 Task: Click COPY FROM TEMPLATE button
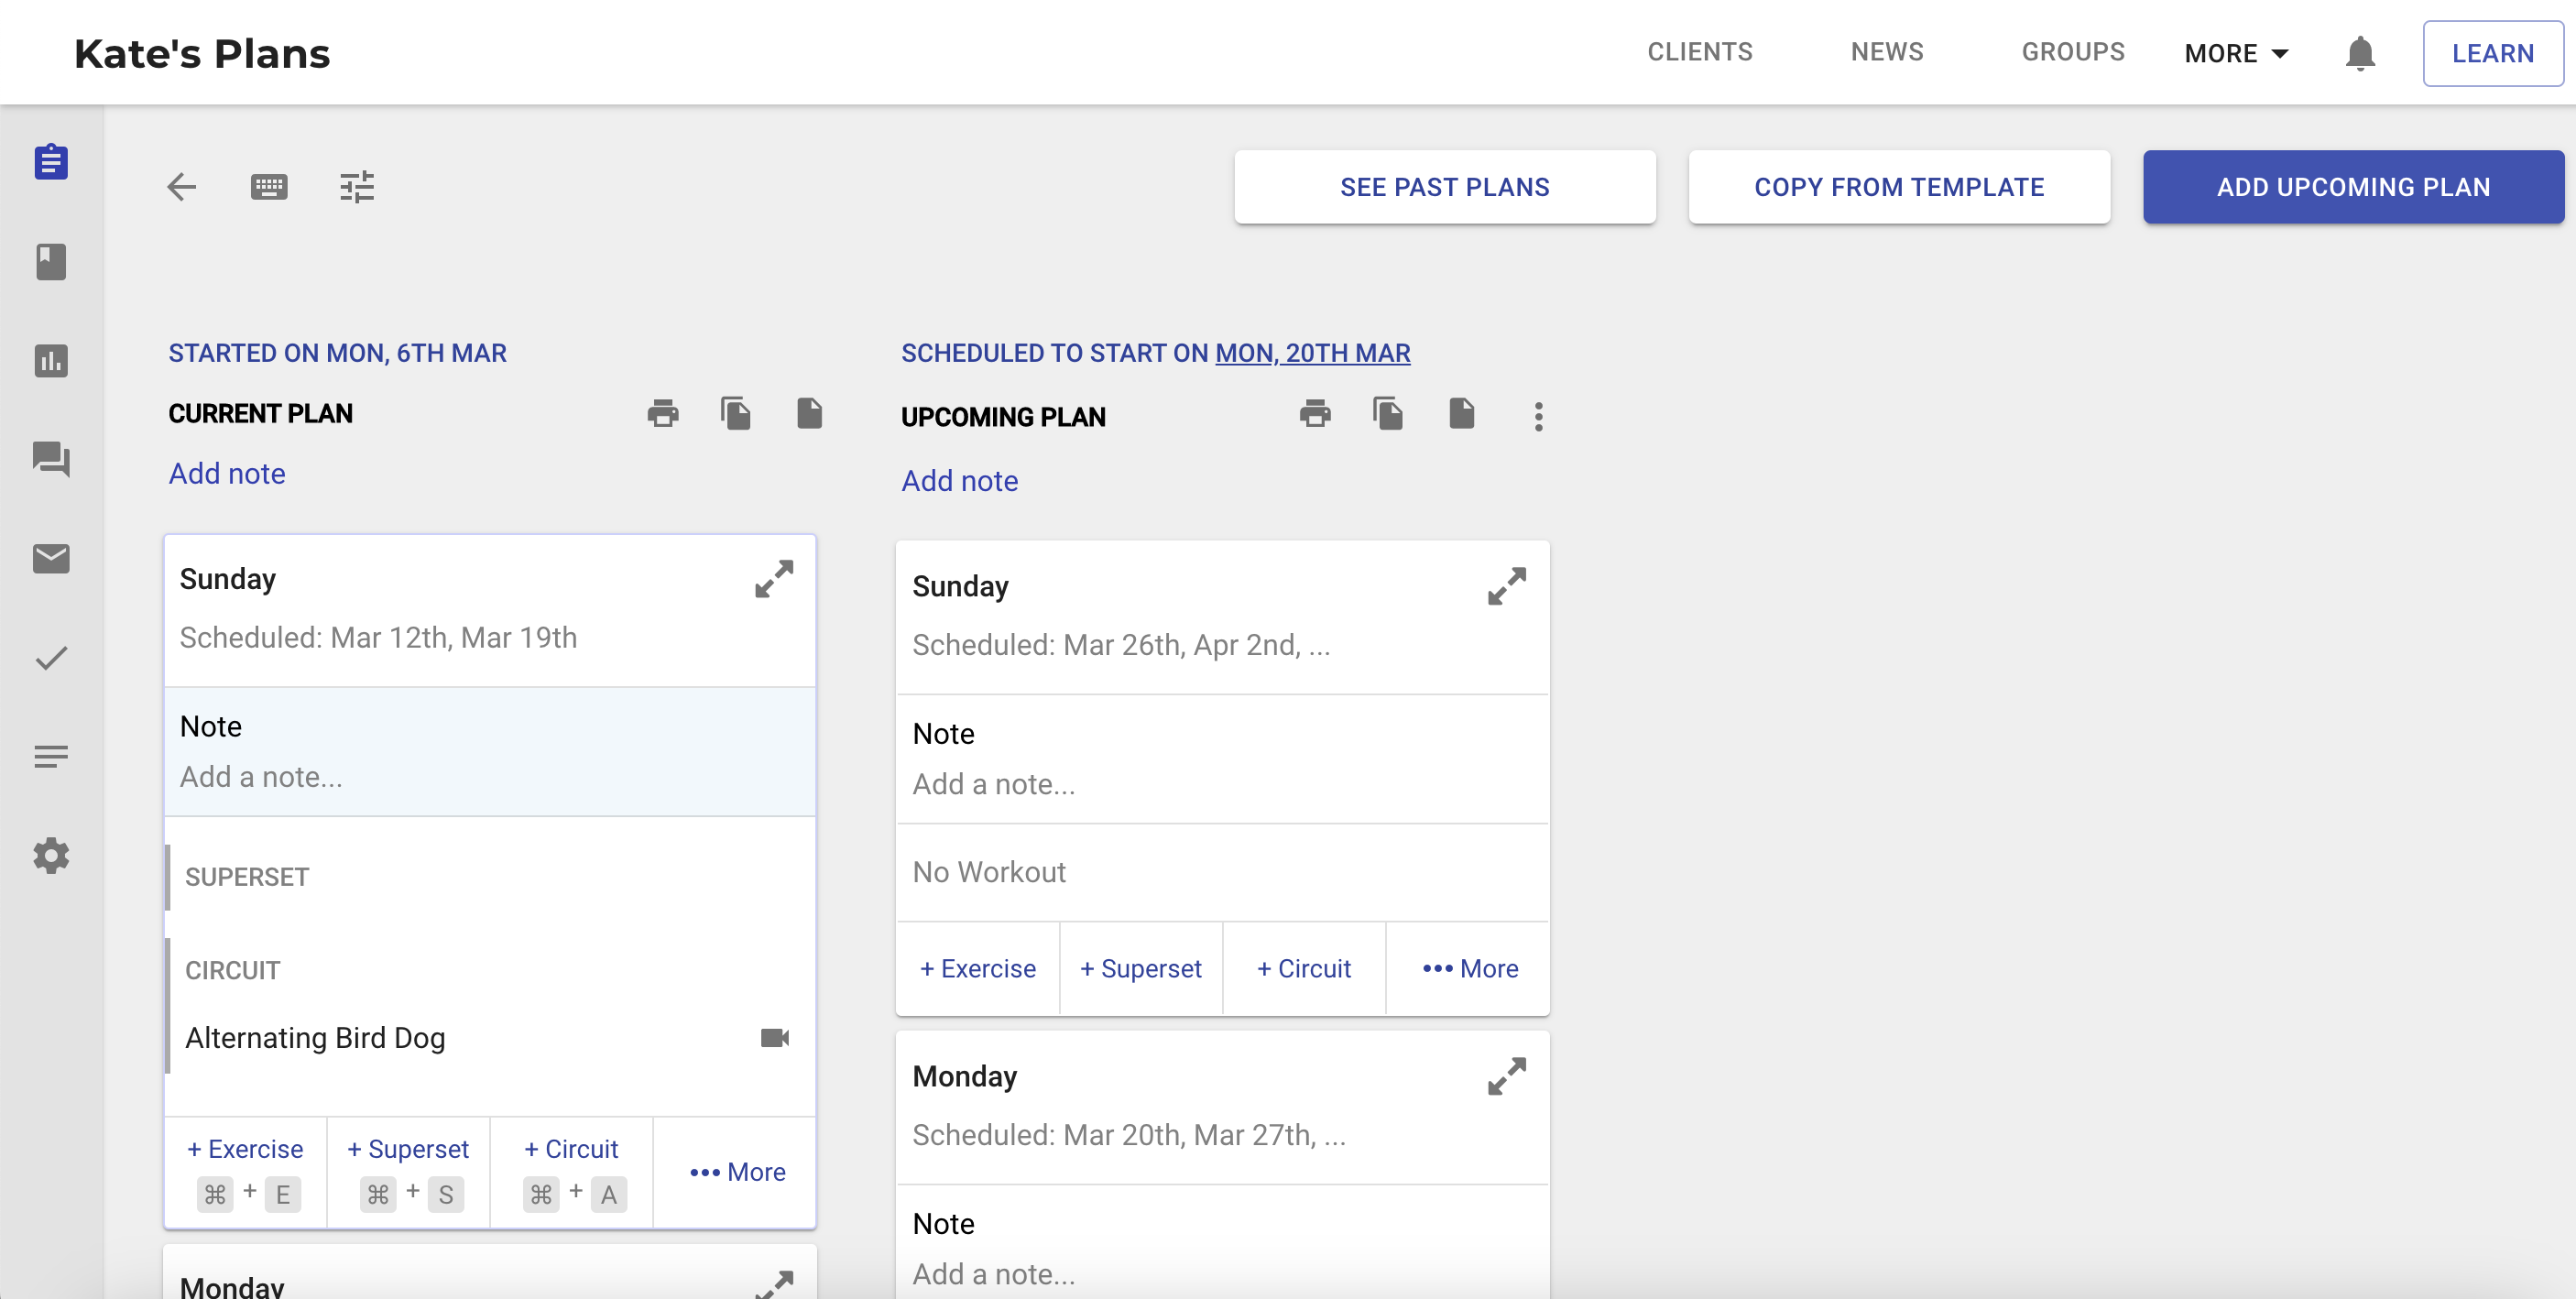click(1898, 187)
